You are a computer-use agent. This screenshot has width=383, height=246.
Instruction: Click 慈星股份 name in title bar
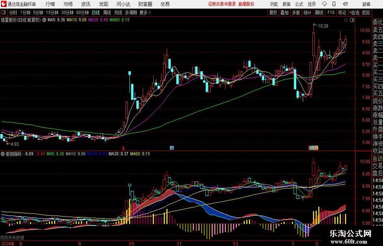pyautogui.click(x=246, y=4)
